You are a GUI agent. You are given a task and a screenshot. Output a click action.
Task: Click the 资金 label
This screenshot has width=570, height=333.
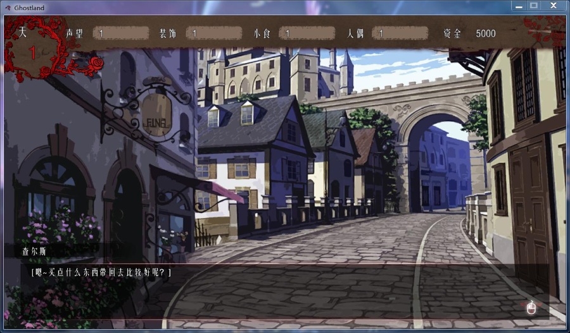coord(452,33)
